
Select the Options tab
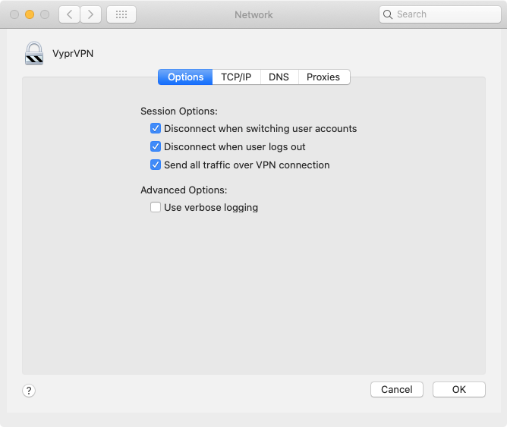click(186, 77)
